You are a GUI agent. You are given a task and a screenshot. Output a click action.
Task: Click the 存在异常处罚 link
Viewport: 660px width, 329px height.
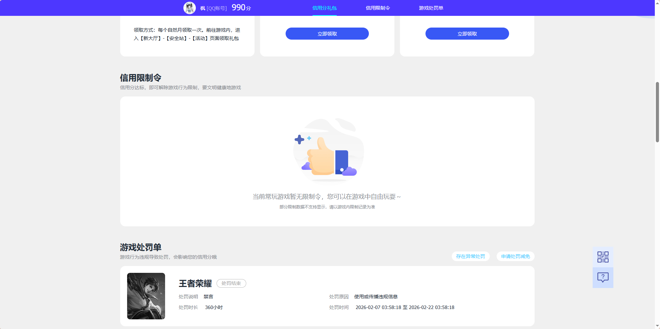(470, 256)
